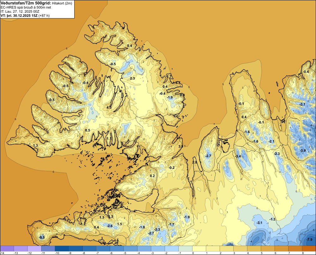The width and height of the screenshot is (316, 255).
Task: Click the 0.5 temperature value
Action: tap(88, 130)
